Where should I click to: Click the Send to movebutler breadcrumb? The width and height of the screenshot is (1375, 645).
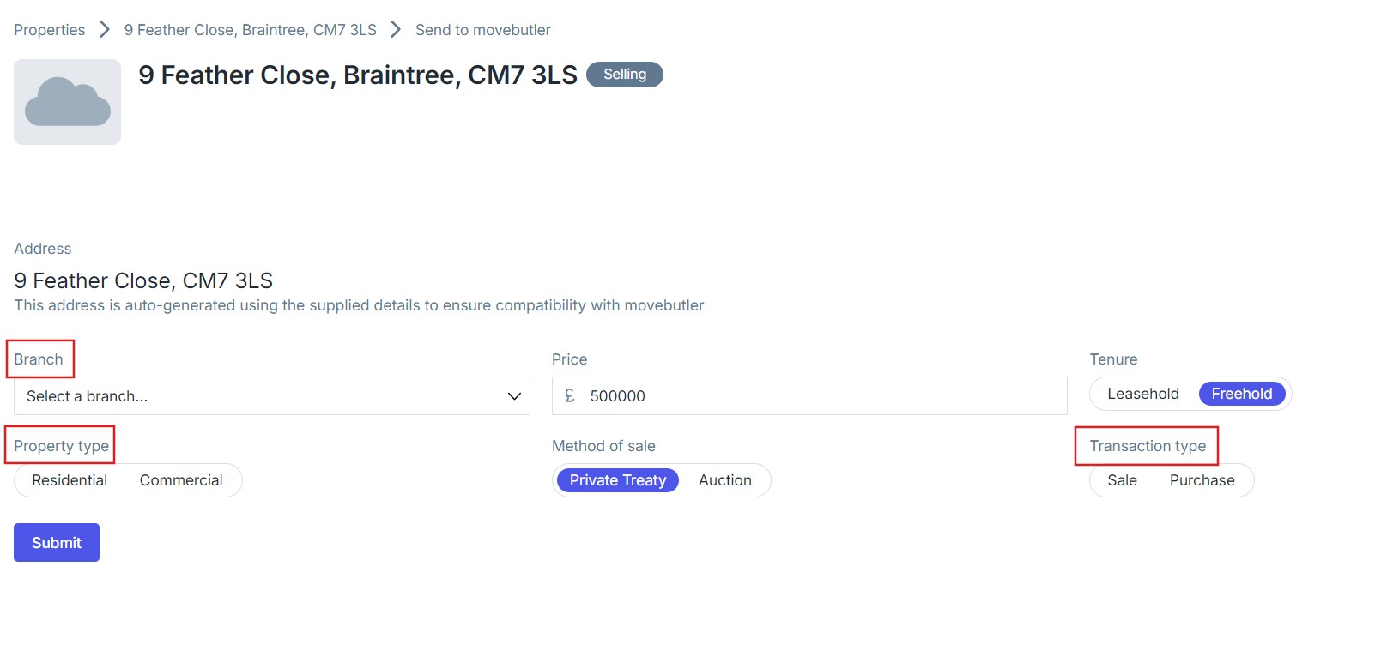point(482,30)
